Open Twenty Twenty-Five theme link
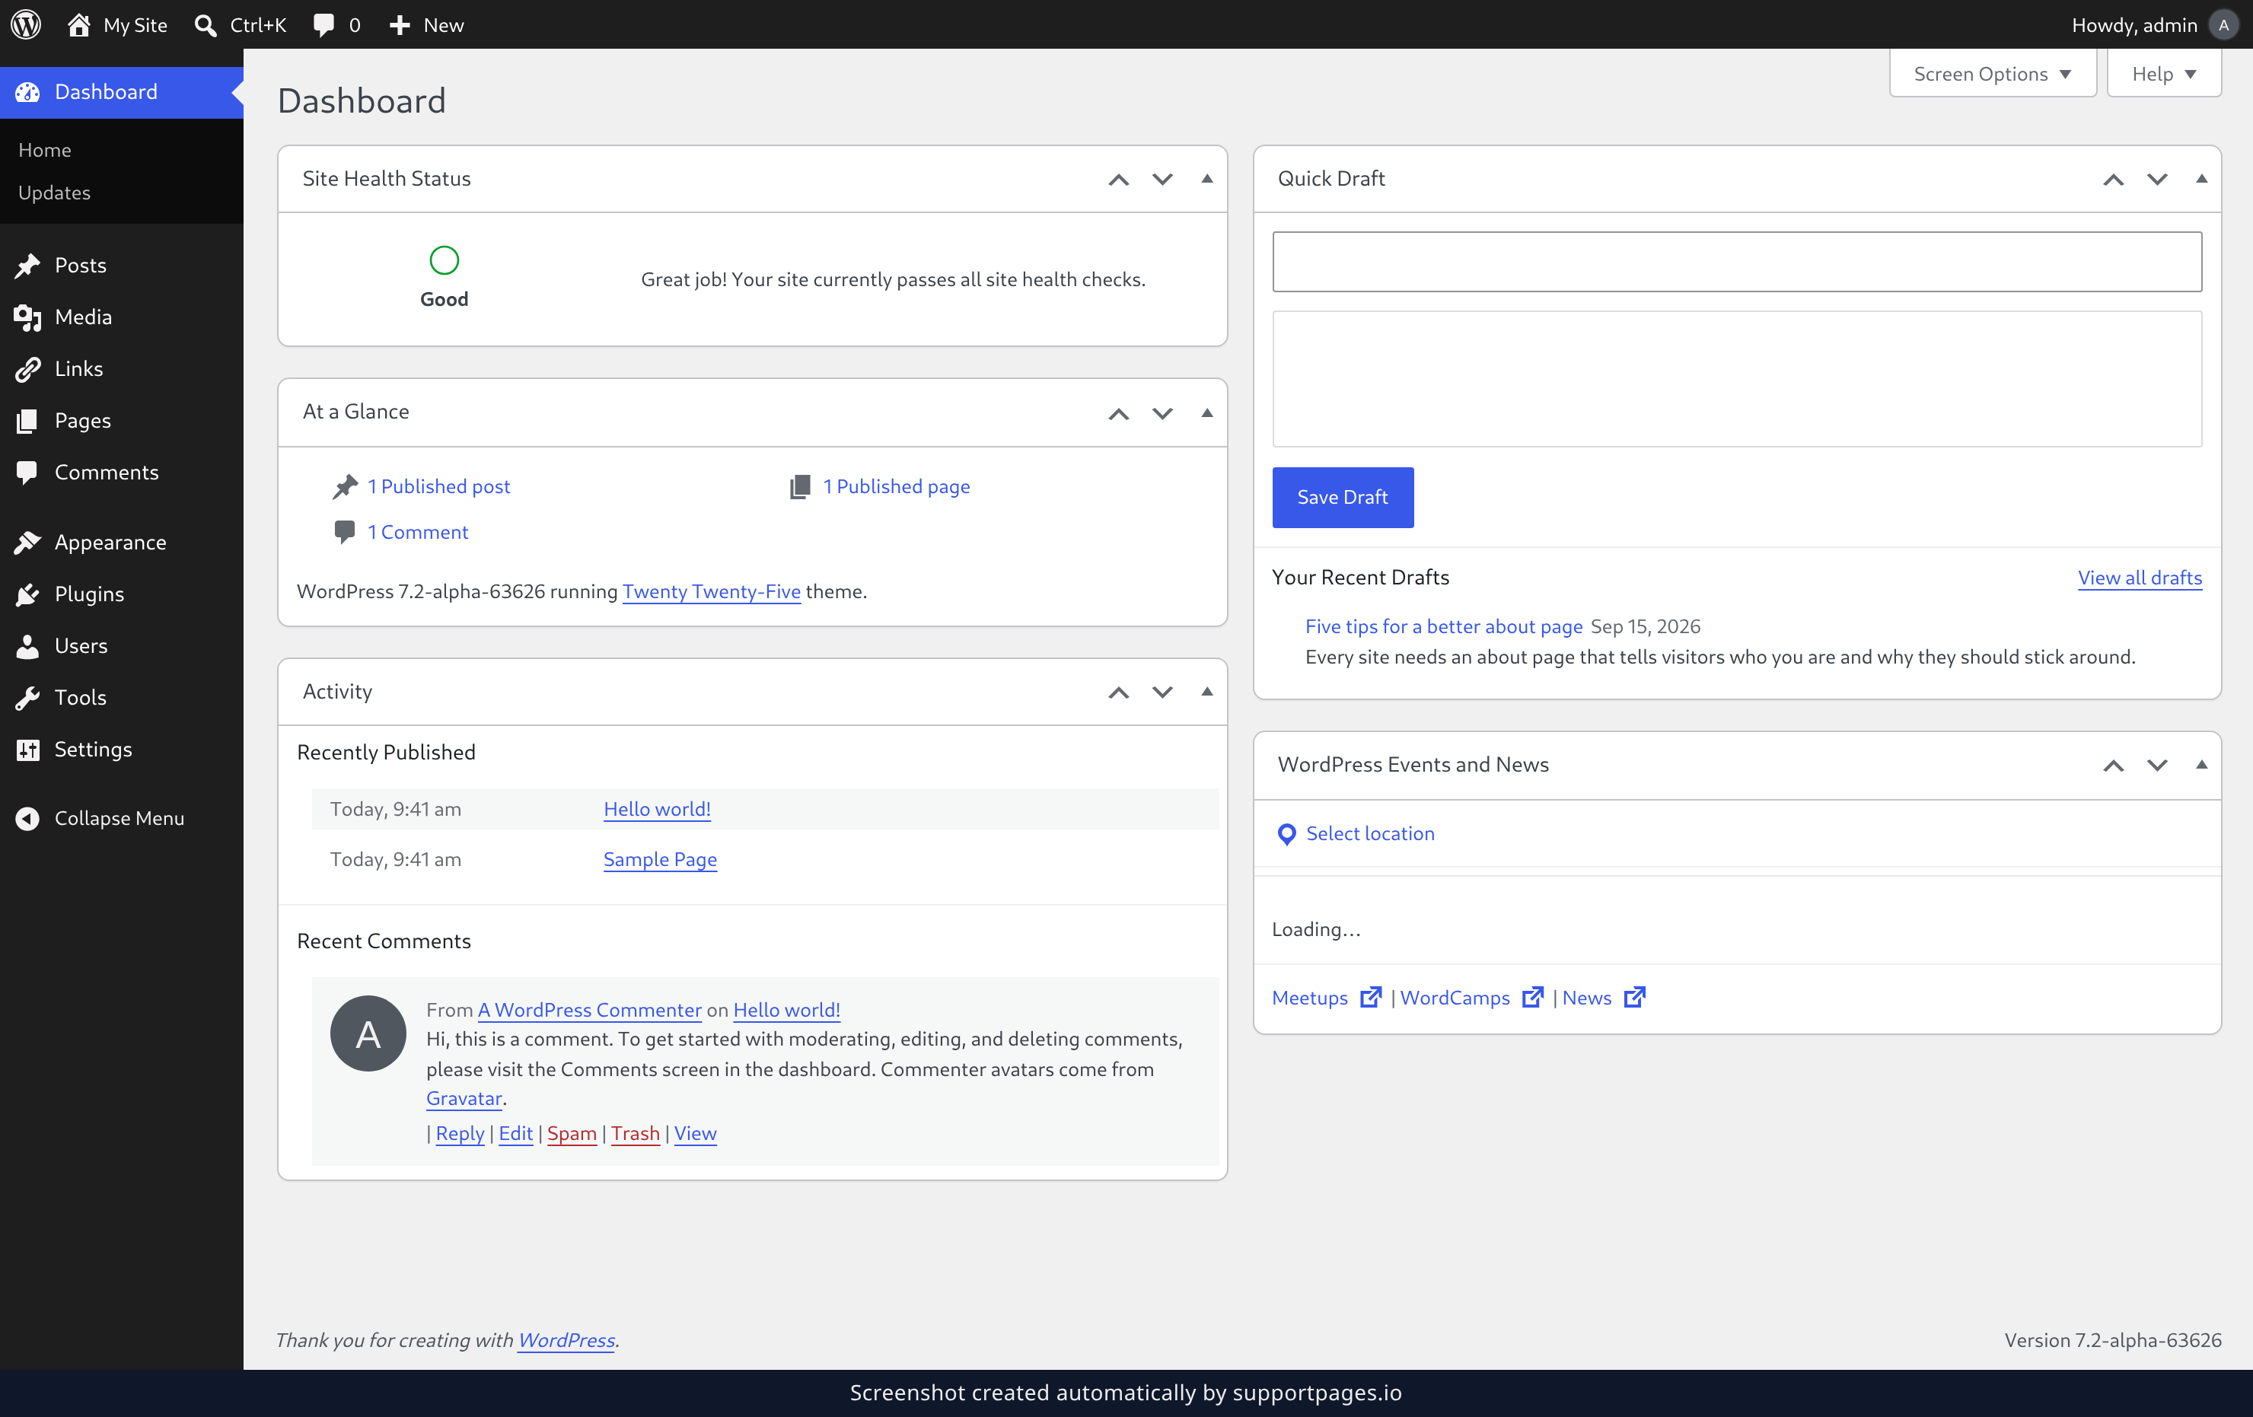Viewport: 2253px width, 1417px height. click(x=711, y=591)
